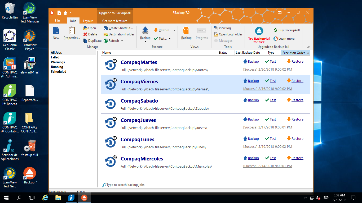The height and width of the screenshot is (203, 362).
Task: Duplicate the selected backup job
Action: [92, 41]
